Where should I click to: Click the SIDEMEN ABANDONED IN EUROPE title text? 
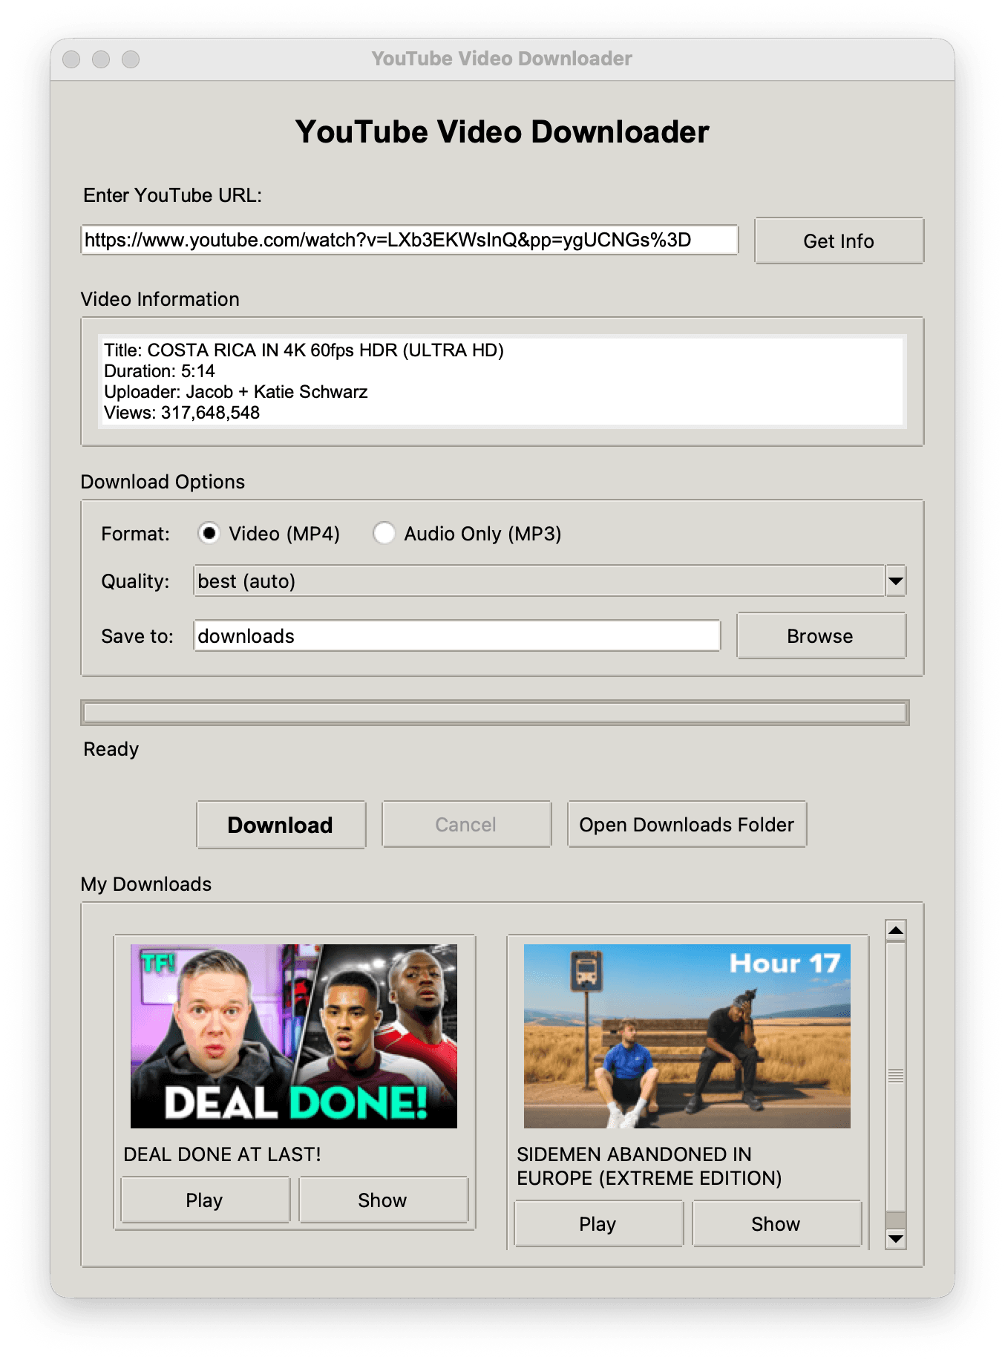(649, 1166)
